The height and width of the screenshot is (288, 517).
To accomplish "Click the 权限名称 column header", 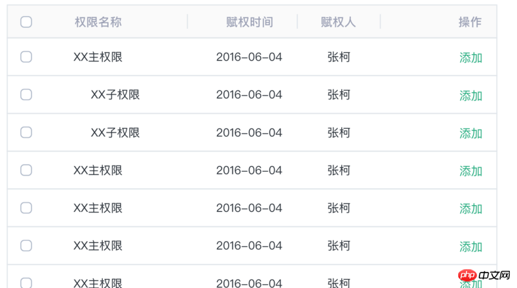I will tap(98, 23).
